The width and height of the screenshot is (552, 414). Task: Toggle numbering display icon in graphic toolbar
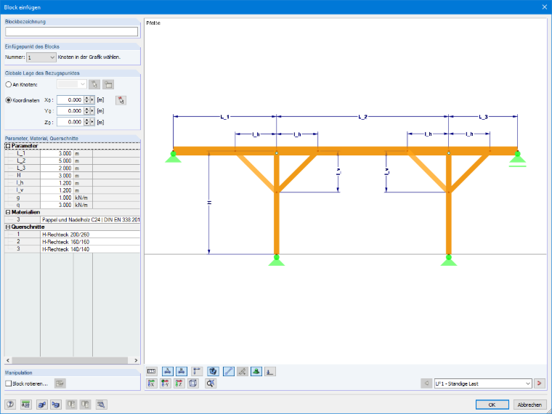point(152,371)
